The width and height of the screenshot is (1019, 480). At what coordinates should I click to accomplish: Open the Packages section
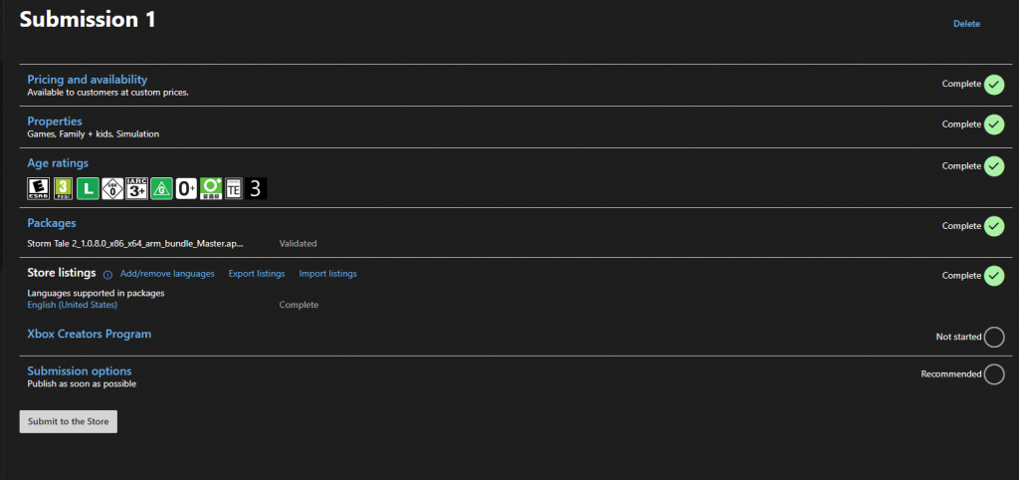click(52, 223)
